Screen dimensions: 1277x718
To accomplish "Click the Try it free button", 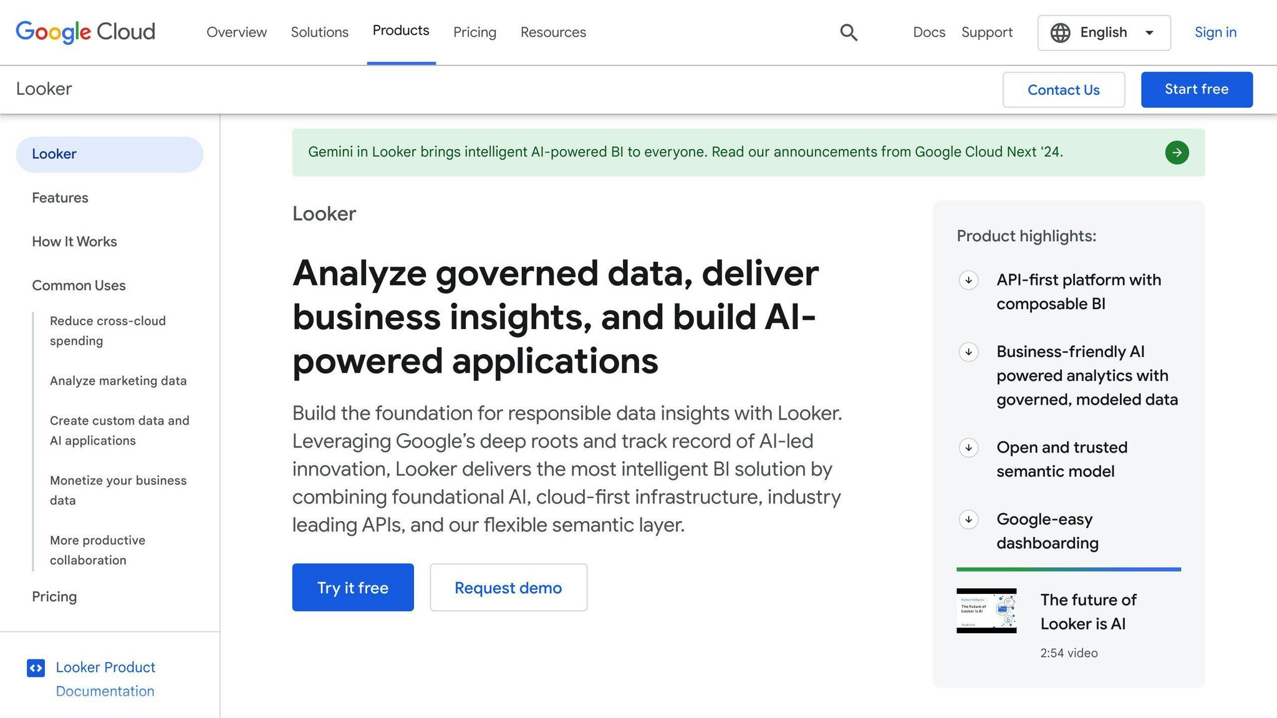I will point(353,587).
